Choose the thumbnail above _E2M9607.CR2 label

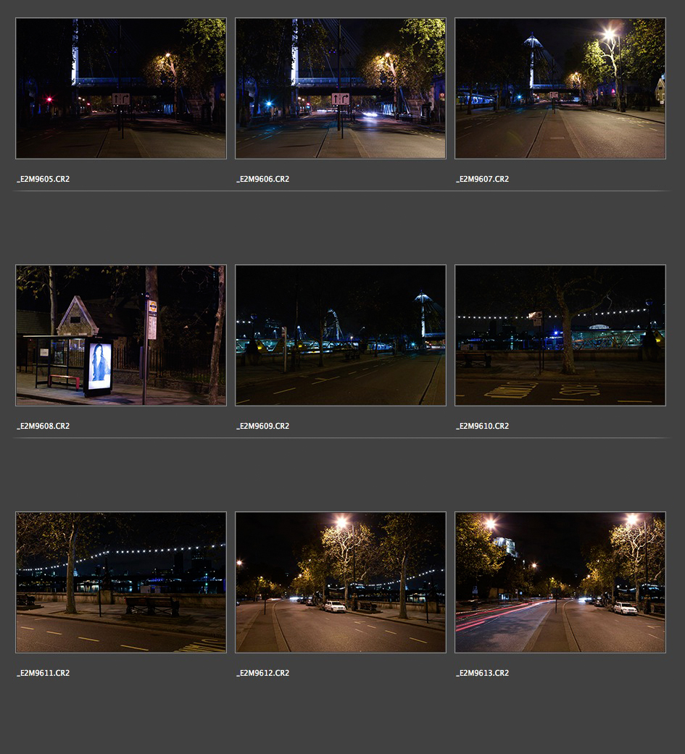pyautogui.click(x=560, y=88)
